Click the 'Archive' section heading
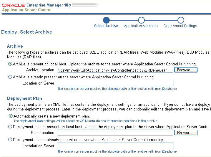 15,46
